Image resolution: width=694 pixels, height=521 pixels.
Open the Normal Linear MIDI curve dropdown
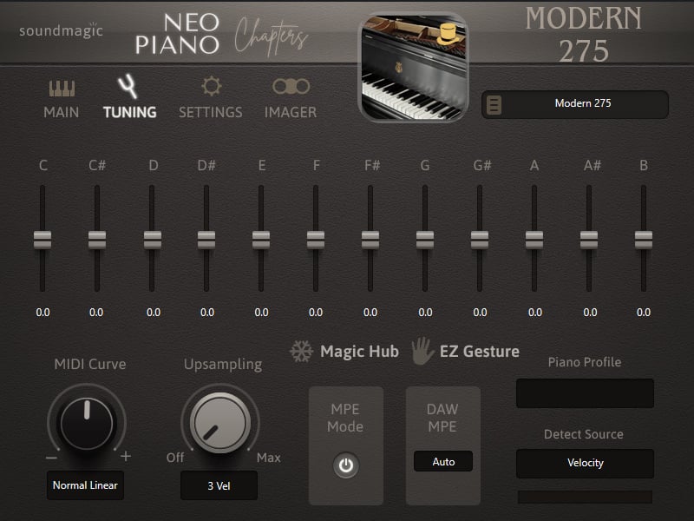[x=85, y=485]
